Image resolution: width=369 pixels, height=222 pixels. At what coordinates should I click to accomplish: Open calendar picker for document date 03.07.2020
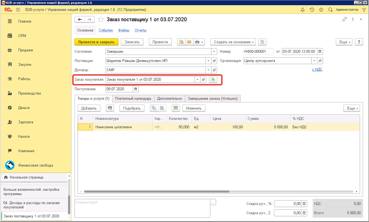pyautogui.click(x=320, y=52)
